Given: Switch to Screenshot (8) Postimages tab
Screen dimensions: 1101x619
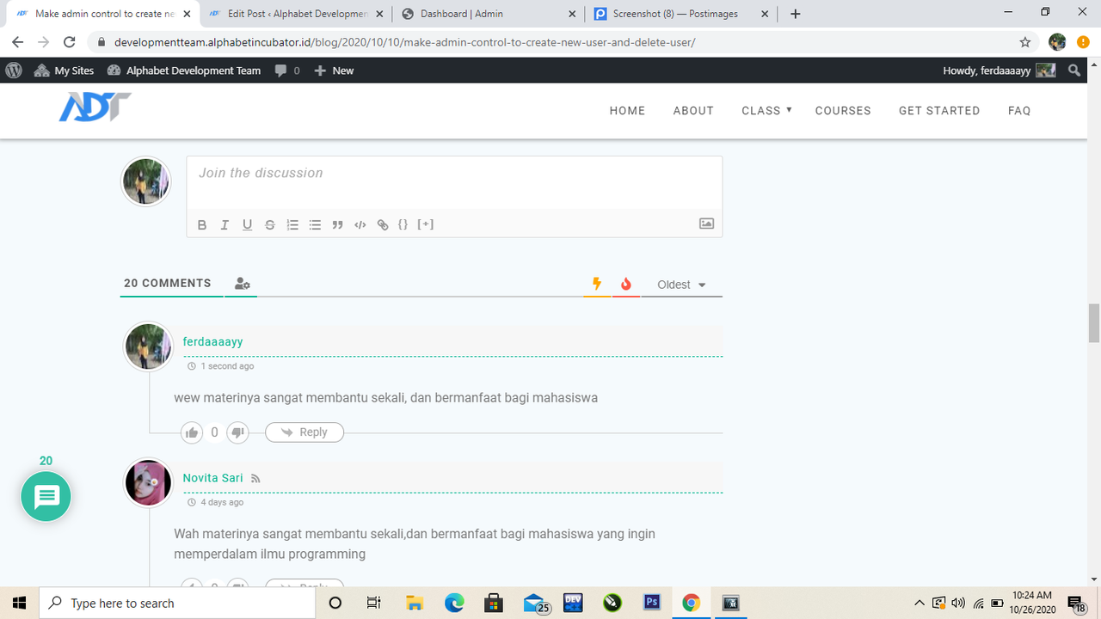Looking at the screenshot, I should coord(681,14).
